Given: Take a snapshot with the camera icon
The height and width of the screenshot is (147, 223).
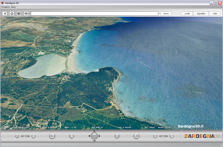Looking at the screenshot, I should (x=19, y=14).
